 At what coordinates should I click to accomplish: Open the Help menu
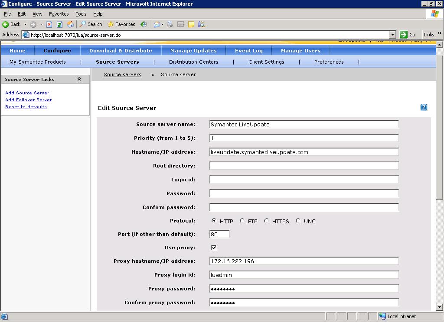coord(98,14)
